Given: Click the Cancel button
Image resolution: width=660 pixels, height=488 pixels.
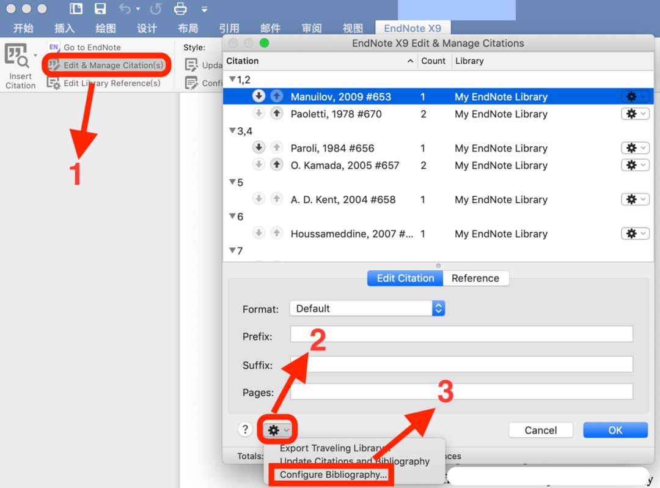Looking at the screenshot, I should pos(541,430).
